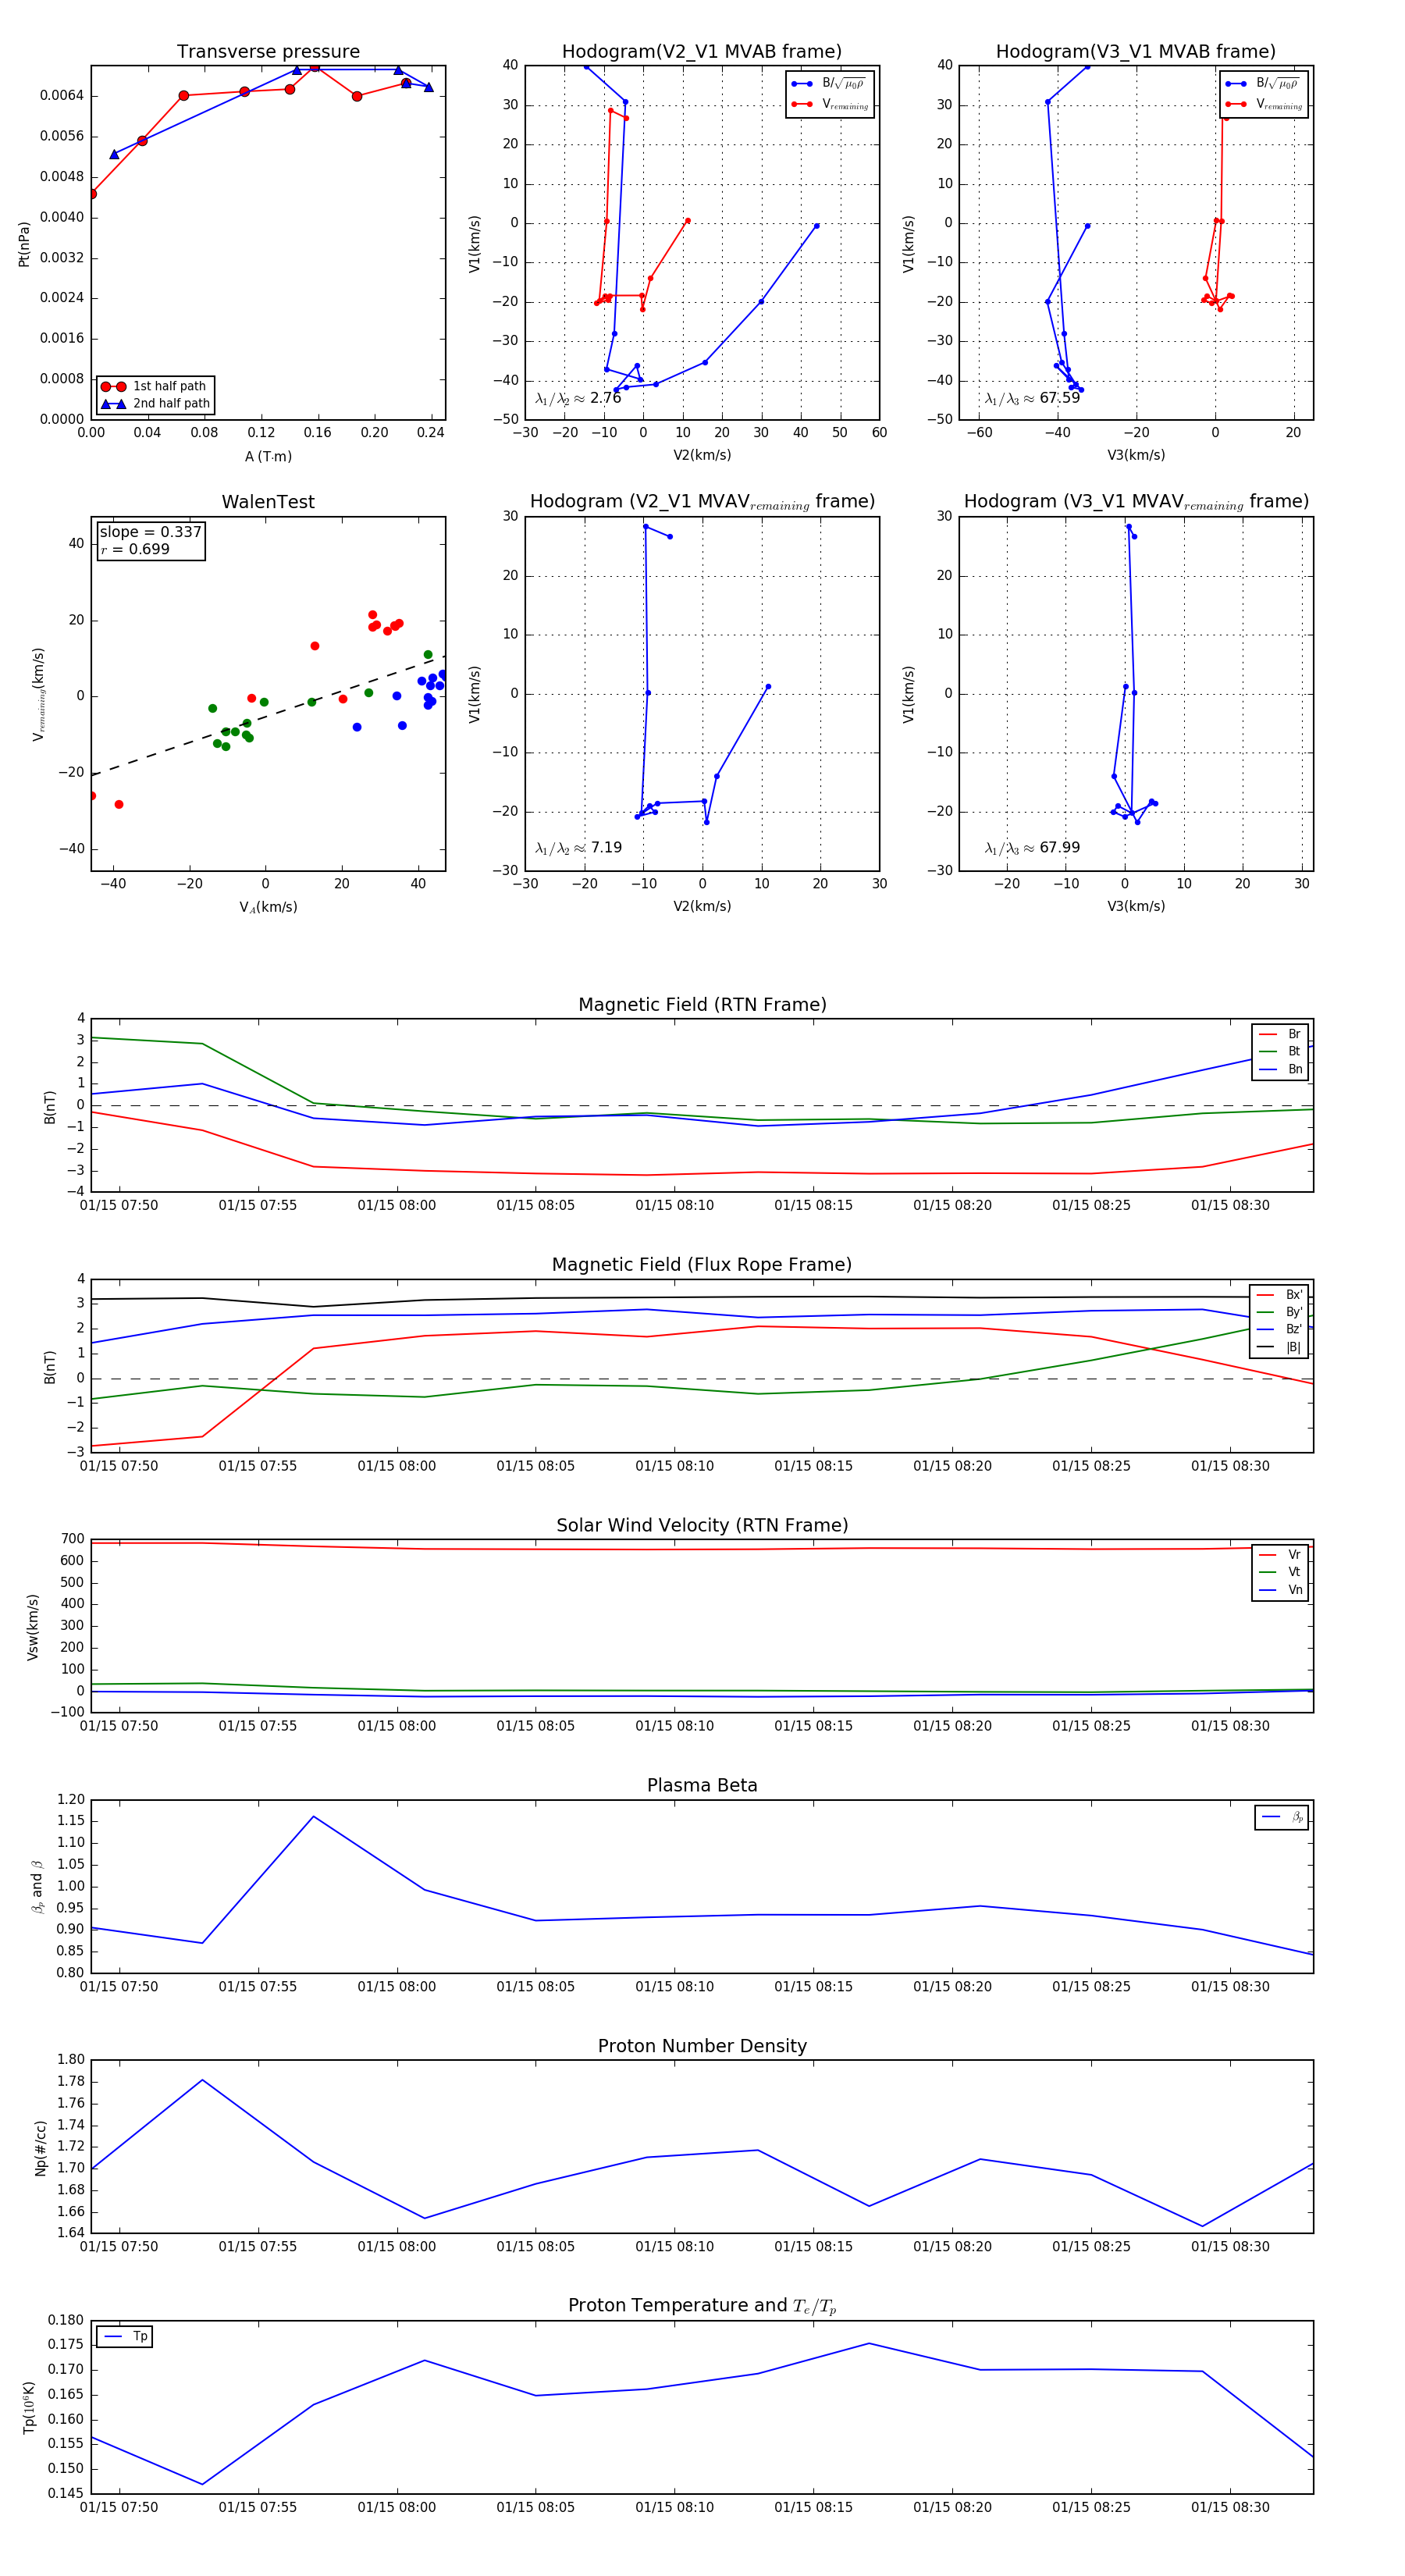Click 'Hodogram (V2_V1 MVAV remaining frame)' title
This screenshot has height=2576, width=1405.
(x=702, y=502)
